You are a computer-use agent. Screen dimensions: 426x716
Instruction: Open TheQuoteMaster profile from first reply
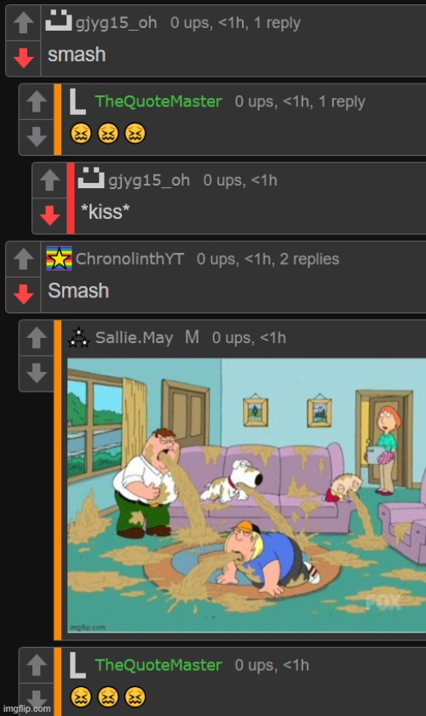point(158,101)
